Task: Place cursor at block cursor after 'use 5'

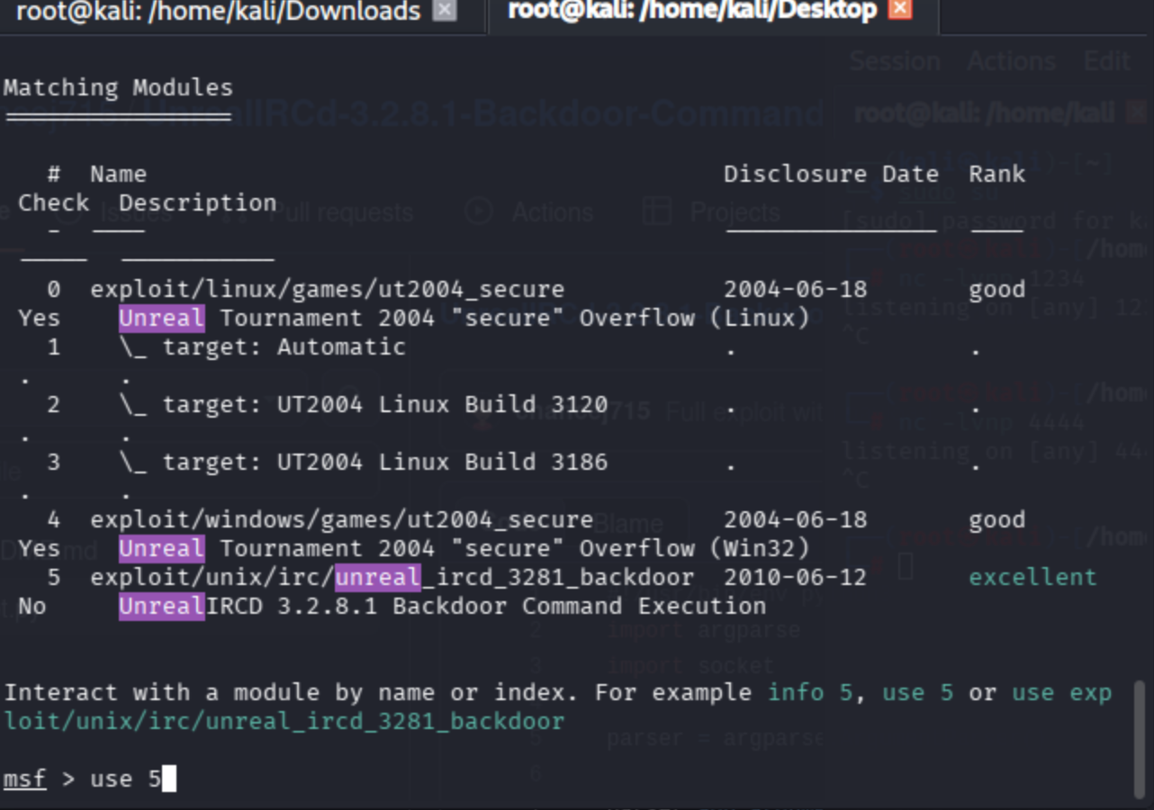Action: pyautogui.click(x=169, y=778)
